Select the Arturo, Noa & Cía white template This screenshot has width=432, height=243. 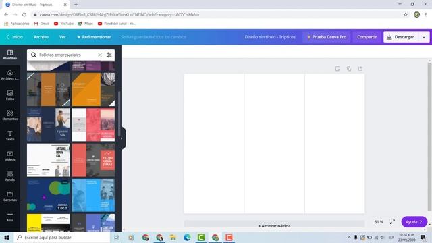point(49,160)
